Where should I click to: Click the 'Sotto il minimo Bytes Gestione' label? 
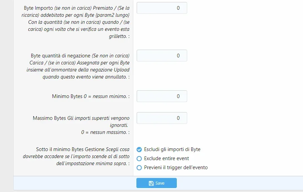pos(70,149)
